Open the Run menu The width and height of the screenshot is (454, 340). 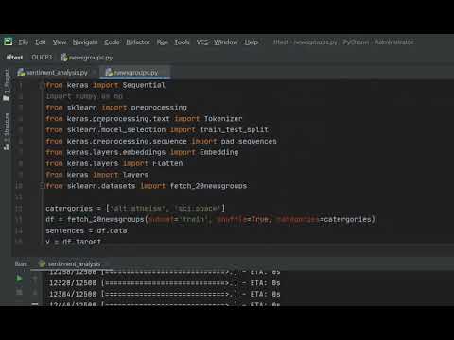(163, 42)
